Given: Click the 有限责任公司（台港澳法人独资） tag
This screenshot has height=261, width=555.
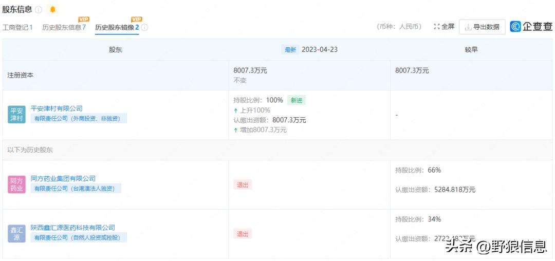Looking at the screenshot, I should click(76, 189).
